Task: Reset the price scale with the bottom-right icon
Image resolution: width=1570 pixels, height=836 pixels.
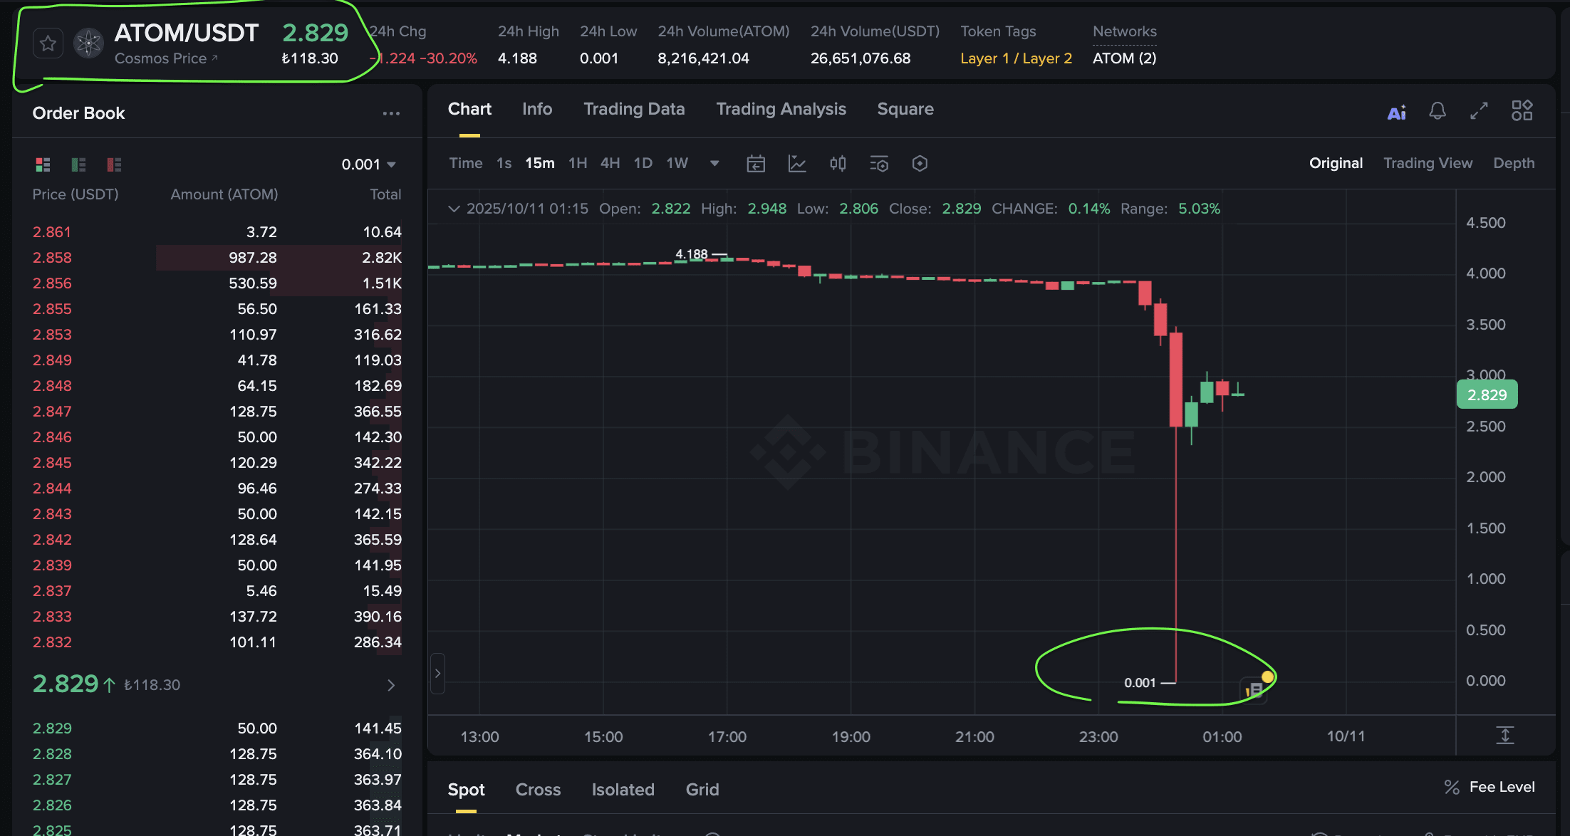Action: coord(1505,735)
